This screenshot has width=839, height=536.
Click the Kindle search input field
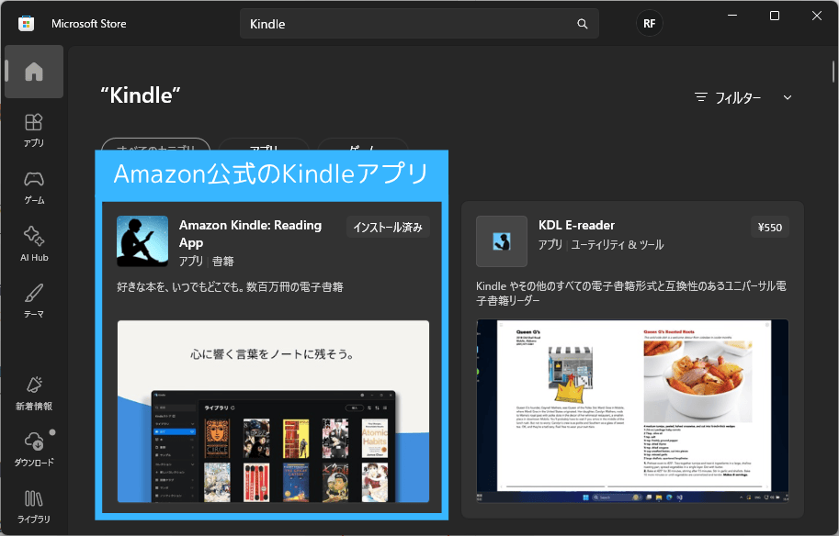(419, 24)
